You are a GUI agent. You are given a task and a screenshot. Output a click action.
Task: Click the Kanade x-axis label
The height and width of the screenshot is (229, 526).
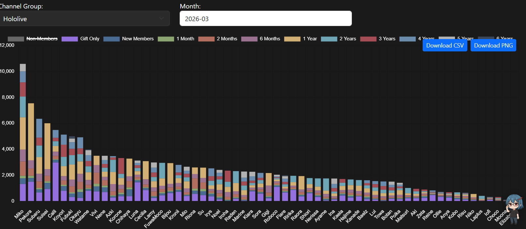coord(353,216)
